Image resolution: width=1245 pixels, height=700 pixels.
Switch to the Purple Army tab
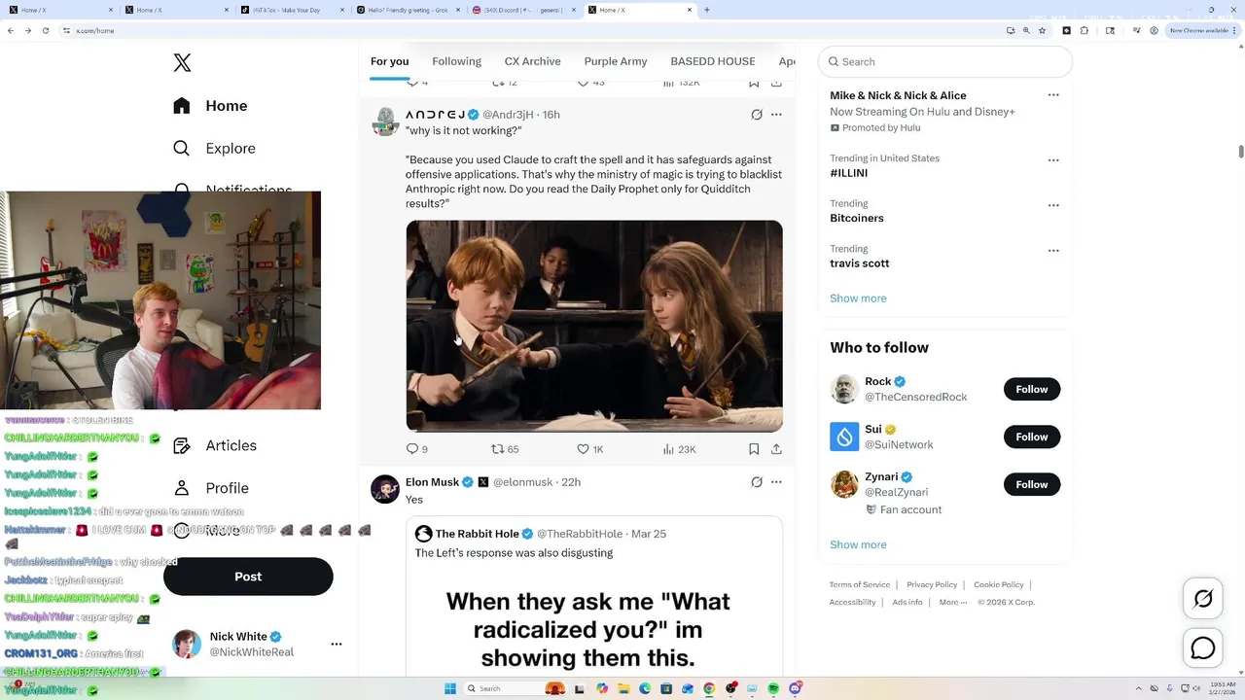[616, 61]
